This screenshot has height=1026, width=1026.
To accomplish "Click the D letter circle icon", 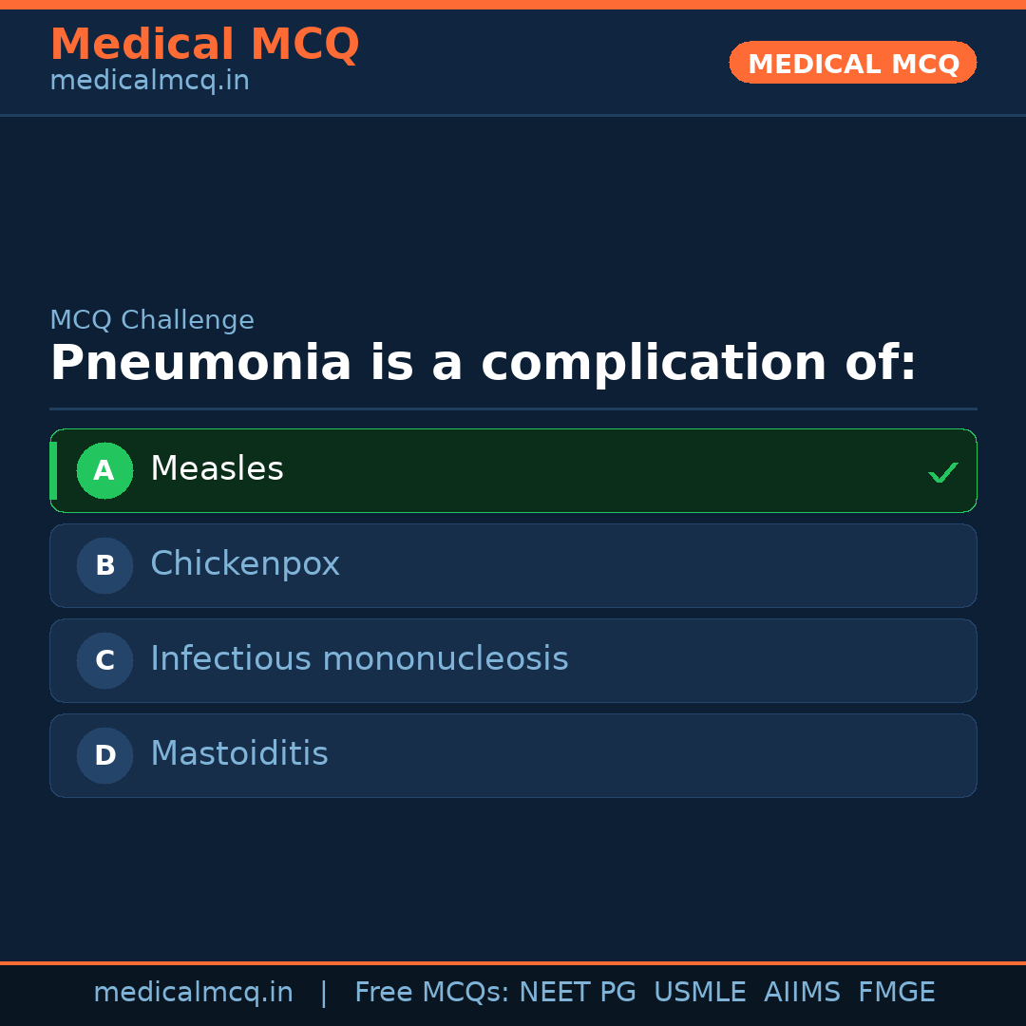I will [104, 755].
